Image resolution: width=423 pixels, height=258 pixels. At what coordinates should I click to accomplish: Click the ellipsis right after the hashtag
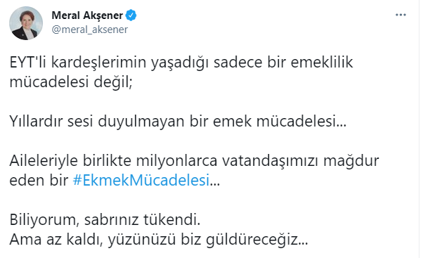[215, 184]
